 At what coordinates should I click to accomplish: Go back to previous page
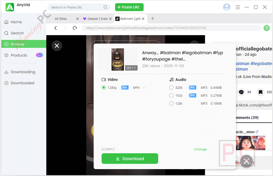pyautogui.click(x=56, y=28)
